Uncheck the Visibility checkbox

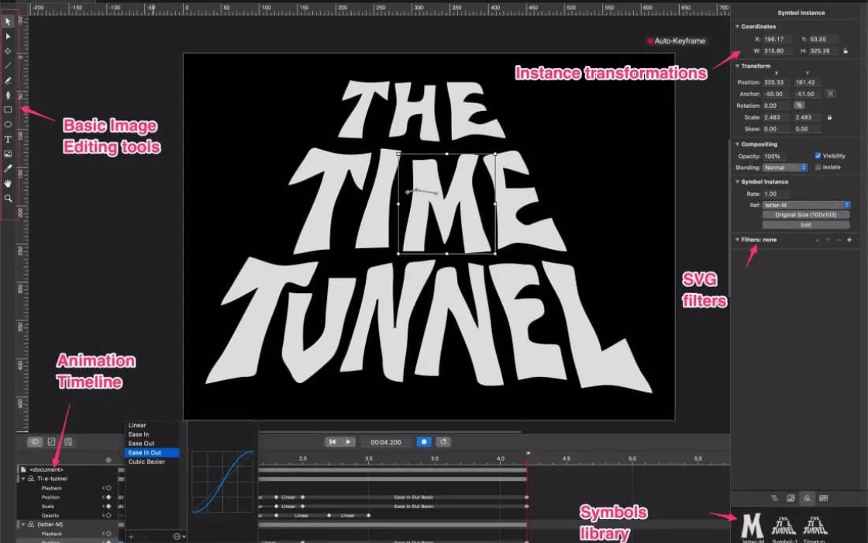818,156
